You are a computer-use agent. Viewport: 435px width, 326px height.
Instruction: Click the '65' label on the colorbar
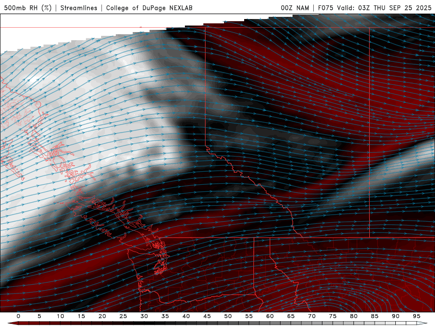[291, 316]
